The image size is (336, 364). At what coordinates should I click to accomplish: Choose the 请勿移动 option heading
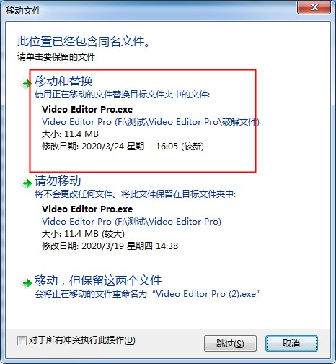coord(58,181)
